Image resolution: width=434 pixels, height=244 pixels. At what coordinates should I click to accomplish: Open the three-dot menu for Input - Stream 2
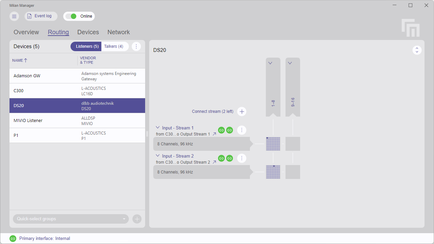(x=242, y=158)
